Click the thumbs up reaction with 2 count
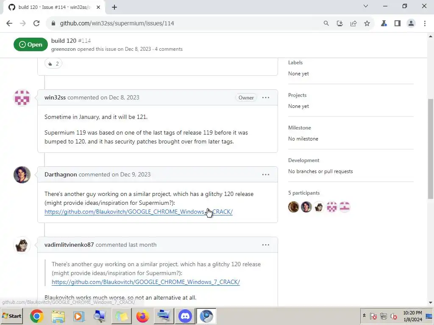Viewport: 434px width, 325px height. click(53, 64)
